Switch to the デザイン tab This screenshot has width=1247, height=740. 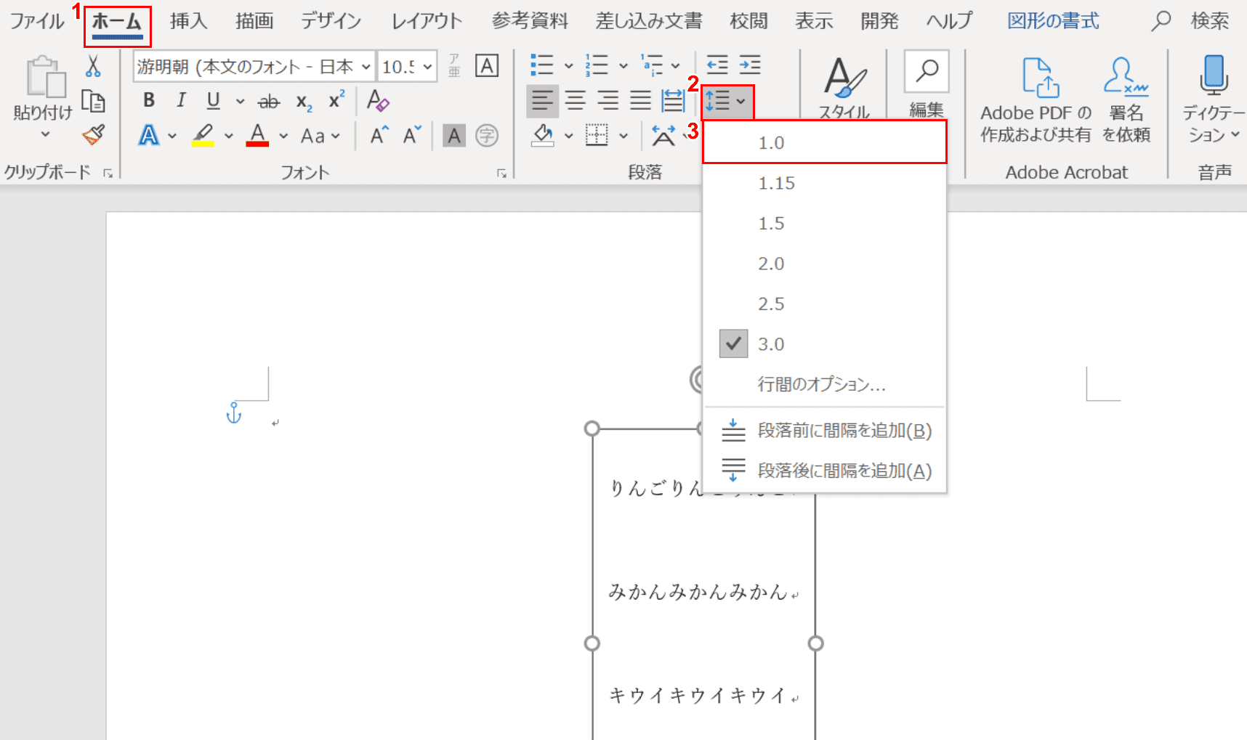331,21
